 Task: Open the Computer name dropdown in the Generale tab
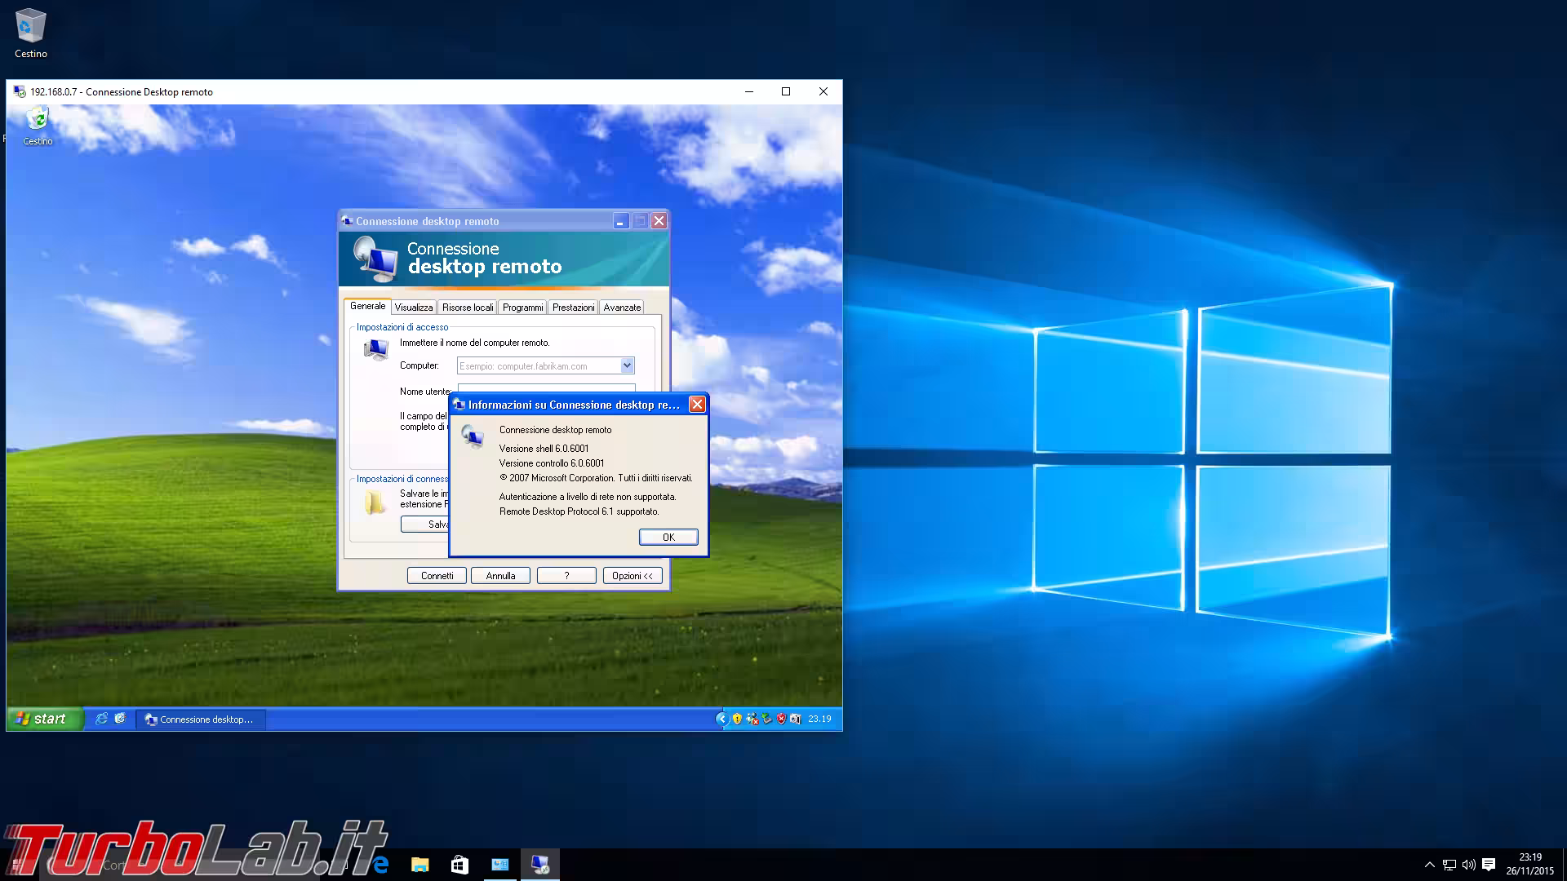pyautogui.click(x=627, y=365)
